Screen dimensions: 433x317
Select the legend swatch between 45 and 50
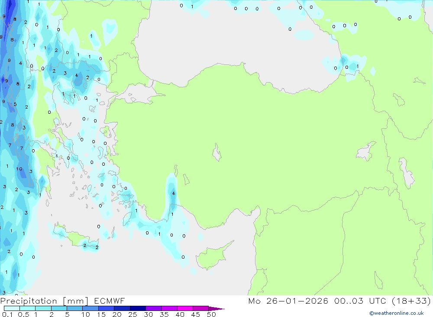click(201, 308)
